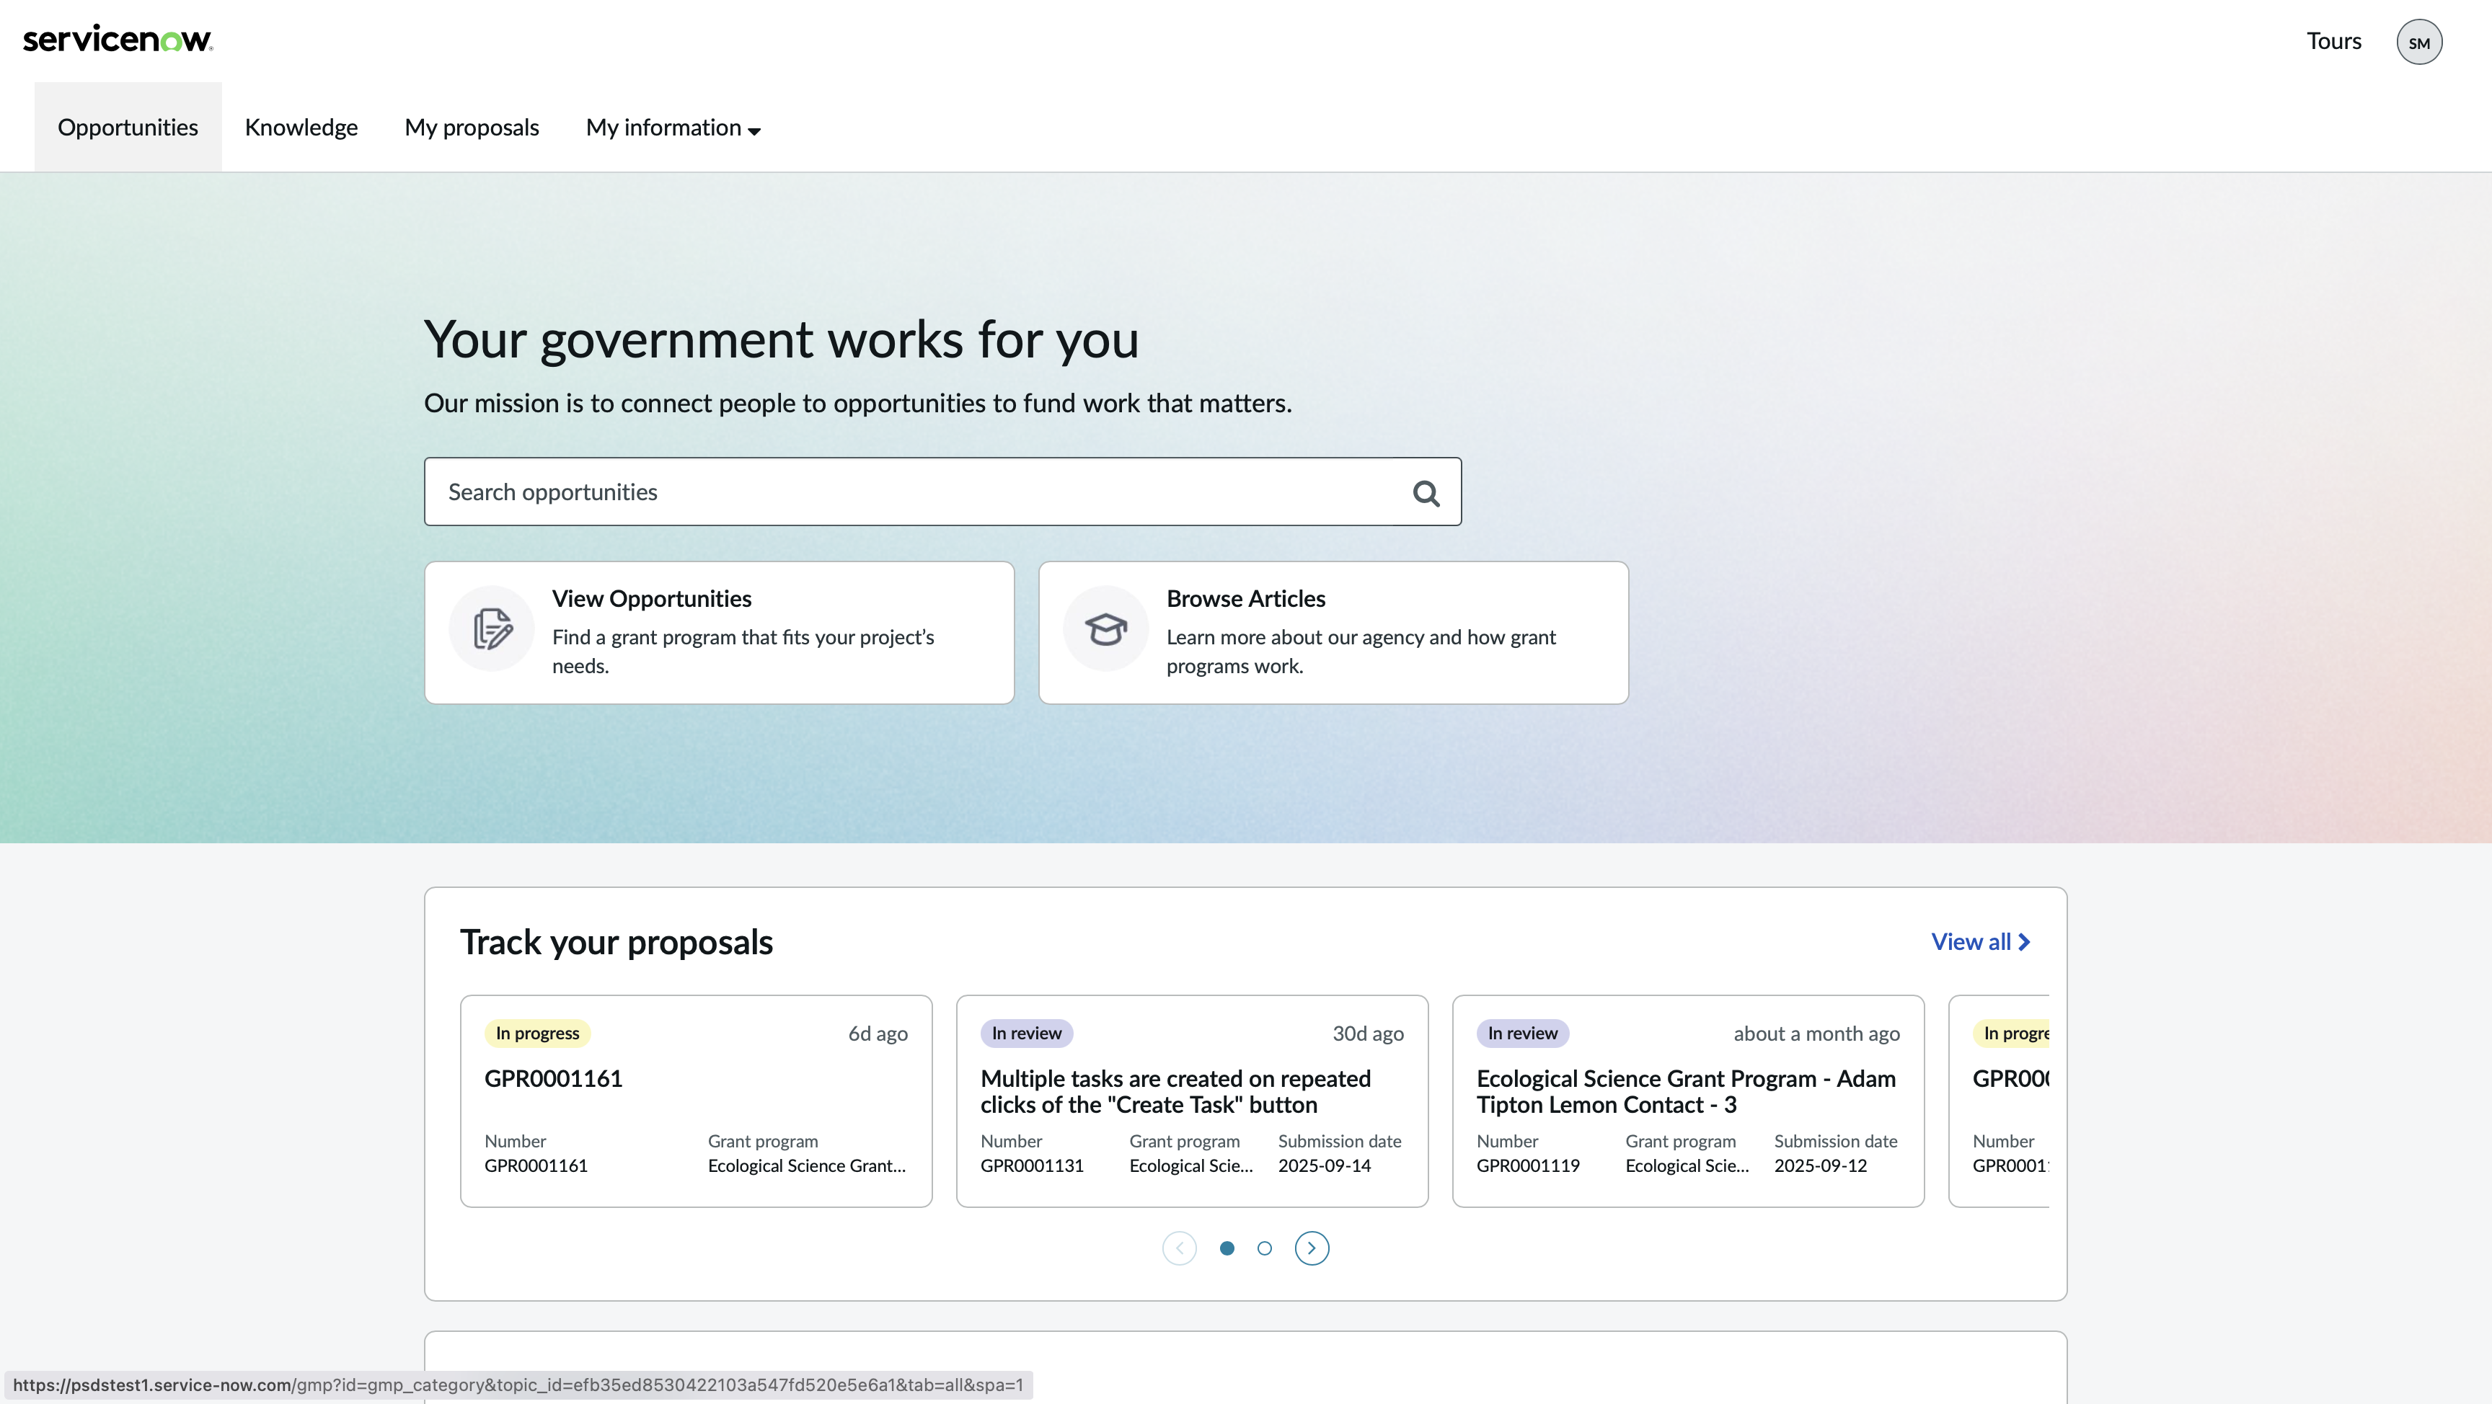
Task: Open the SM user avatar menu
Action: click(x=2418, y=42)
